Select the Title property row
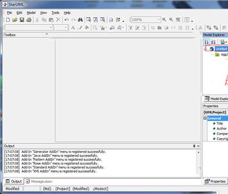 (x=218, y=123)
